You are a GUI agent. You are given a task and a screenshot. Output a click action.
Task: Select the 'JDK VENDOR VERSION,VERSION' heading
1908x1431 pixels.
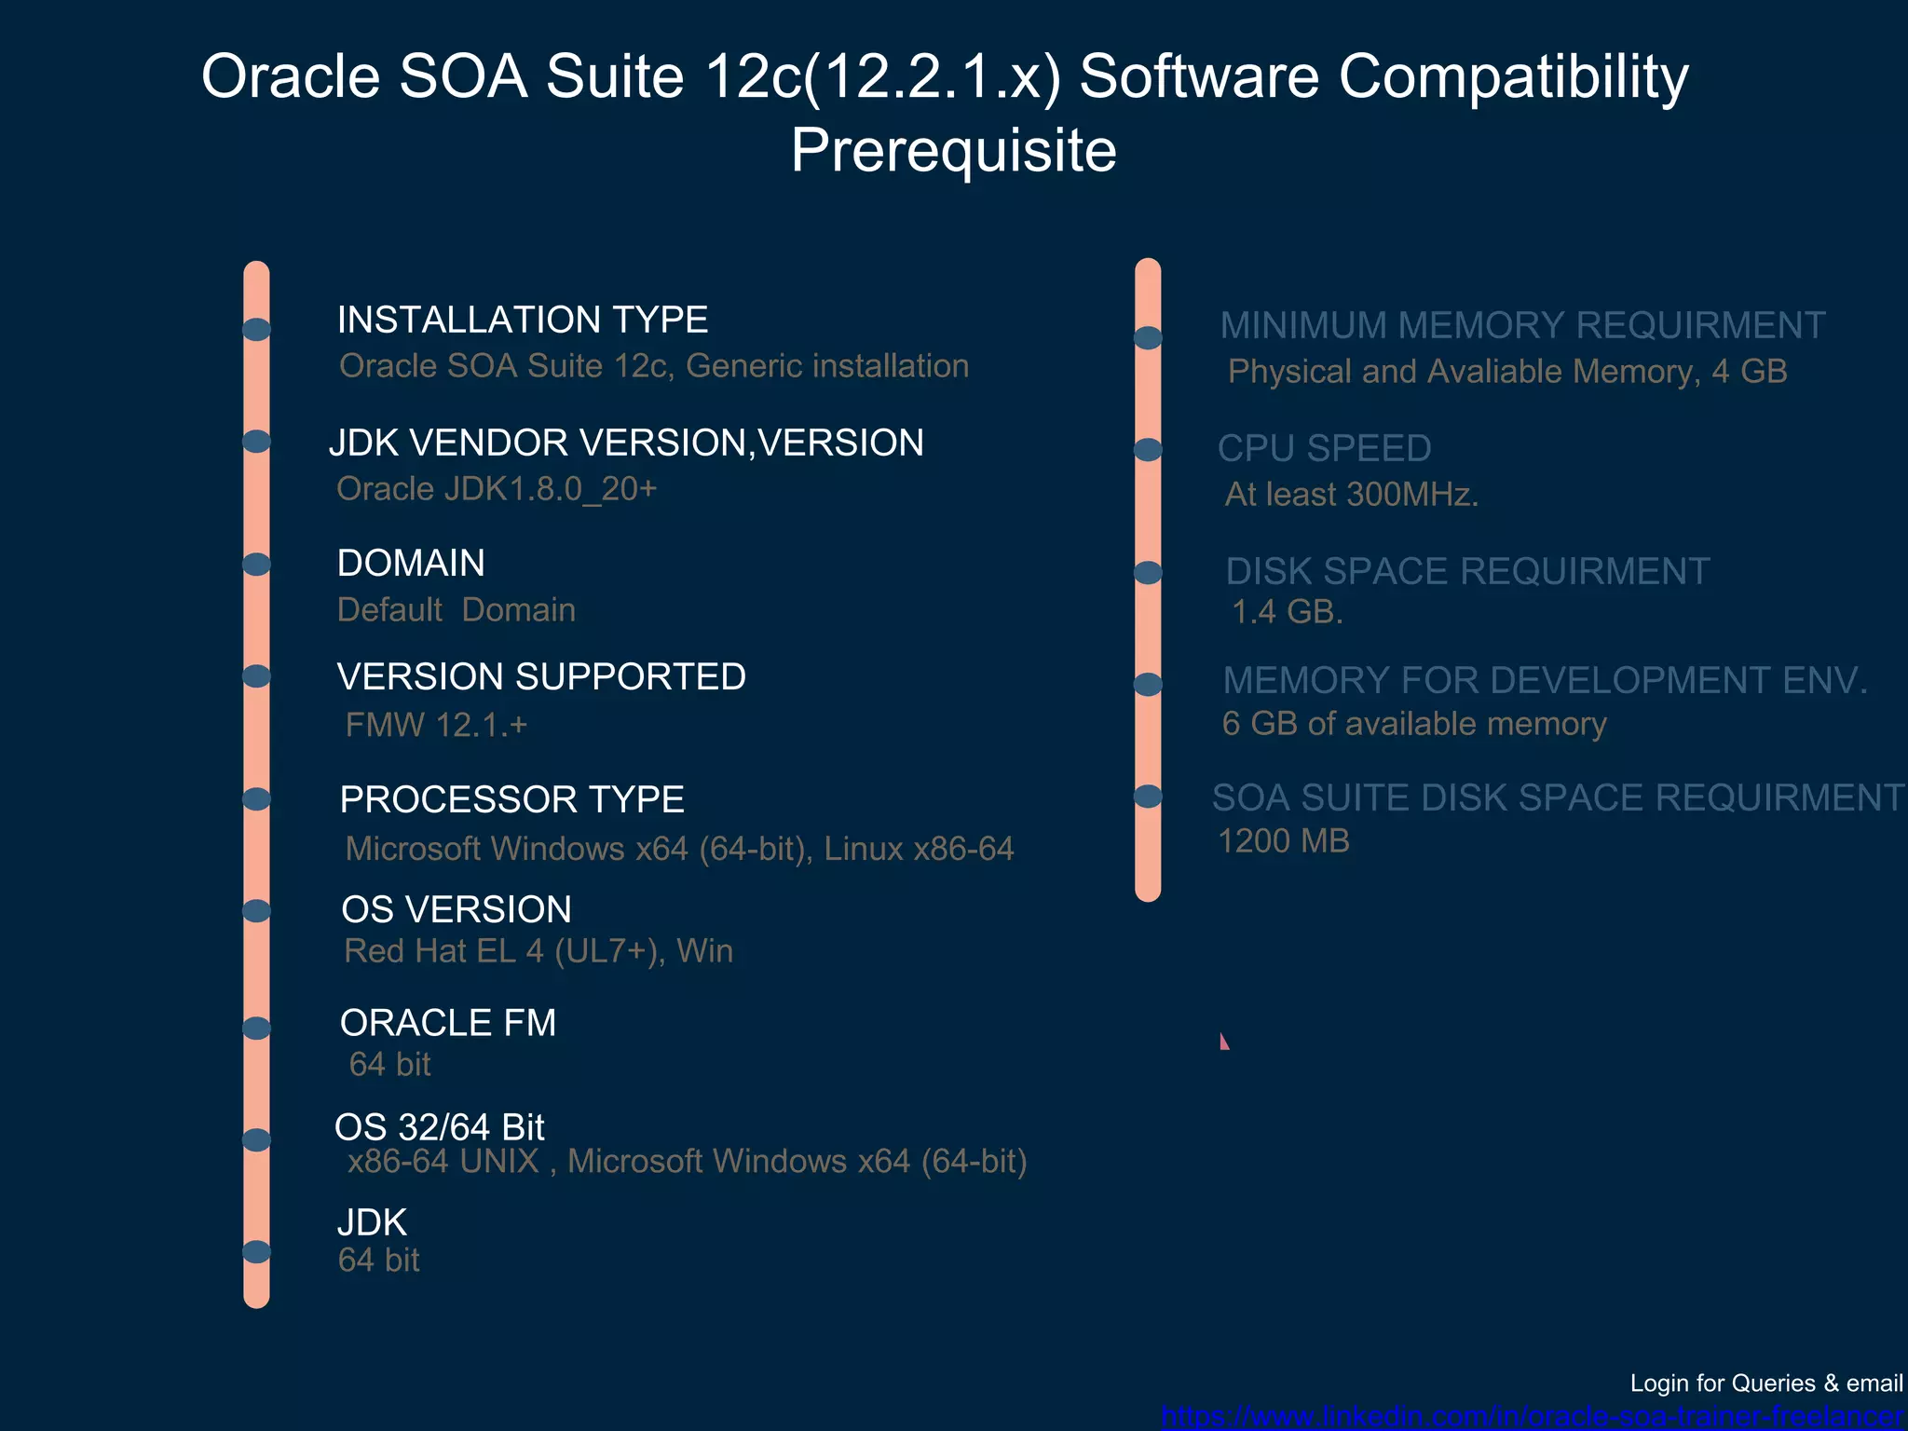point(627,443)
